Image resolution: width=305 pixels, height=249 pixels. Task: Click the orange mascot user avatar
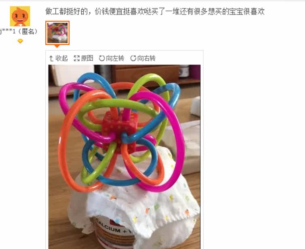tap(20, 16)
